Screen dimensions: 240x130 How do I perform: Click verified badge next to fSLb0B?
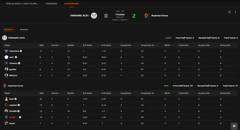click(x=18, y=111)
